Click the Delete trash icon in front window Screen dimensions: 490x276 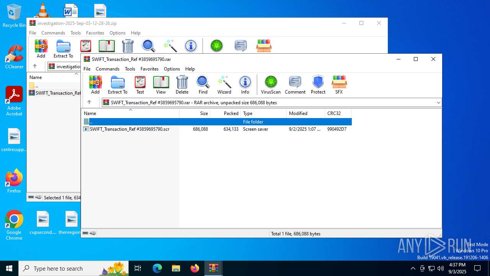(182, 85)
